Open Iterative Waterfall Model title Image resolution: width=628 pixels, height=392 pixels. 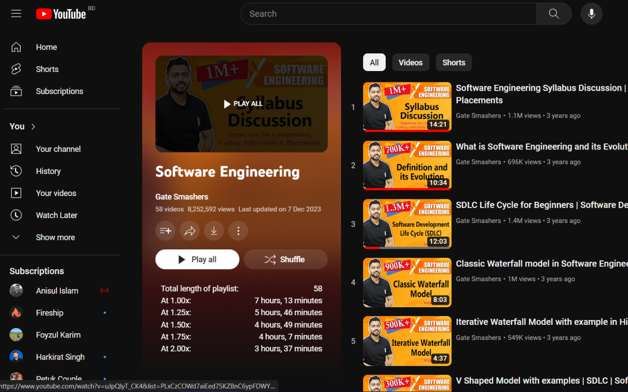[x=542, y=322]
